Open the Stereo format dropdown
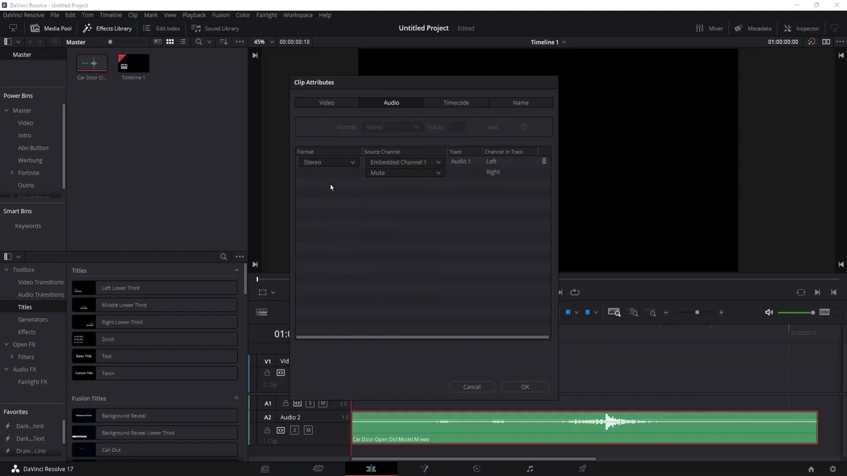The height and width of the screenshot is (476, 847). coord(327,162)
